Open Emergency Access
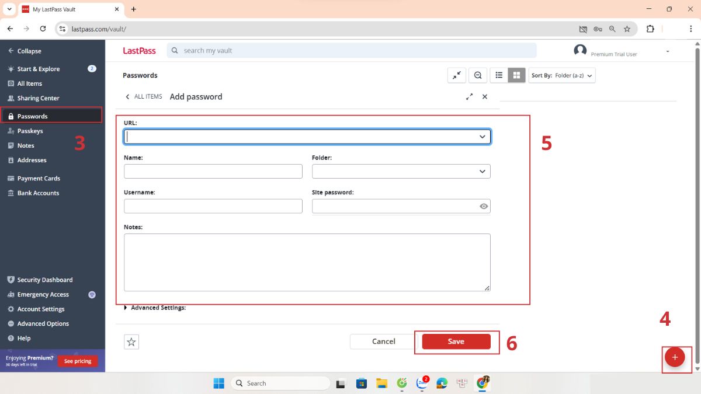701x394 pixels. (38, 294)
